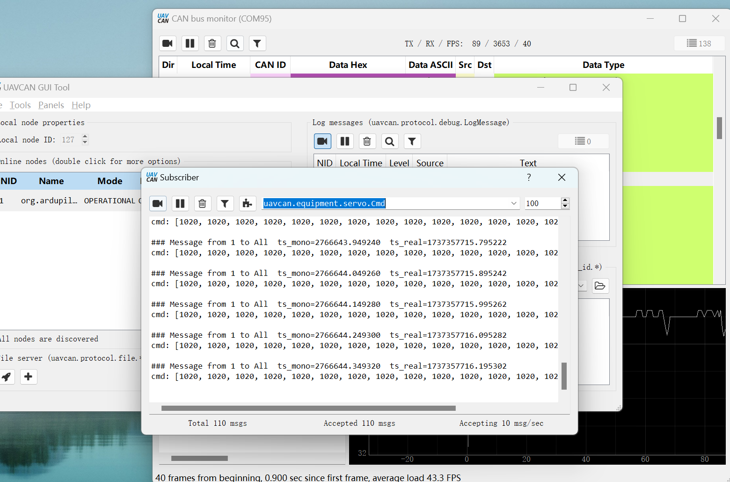Add a file server path with plus button
The image size is (730, 482).
pyautogui.click(x=28, y=377)
